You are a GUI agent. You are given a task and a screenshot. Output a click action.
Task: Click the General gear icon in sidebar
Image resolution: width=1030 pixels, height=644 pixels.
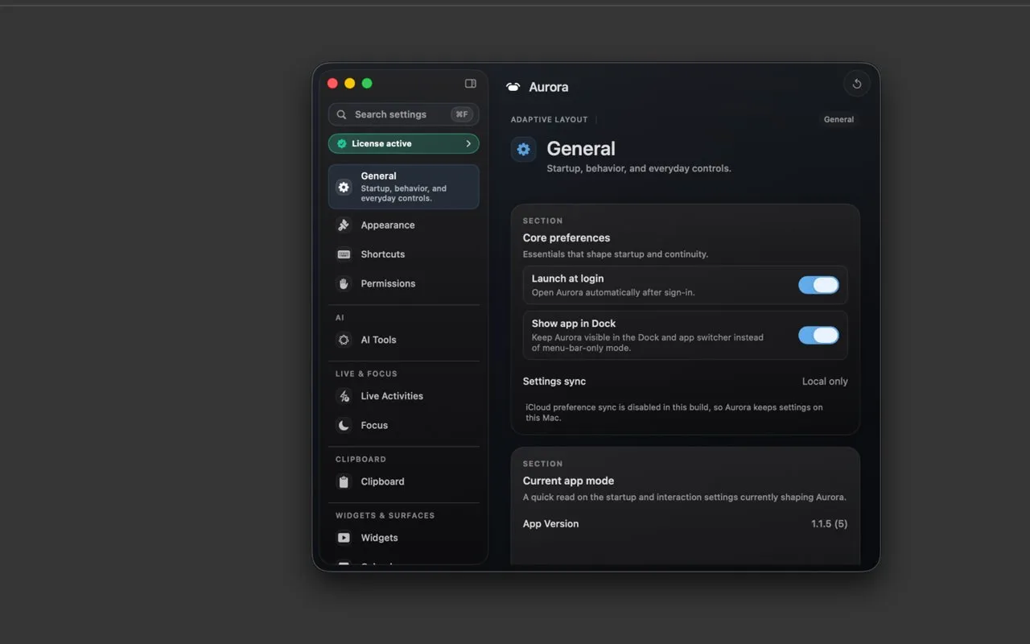(x=344, y=187)
